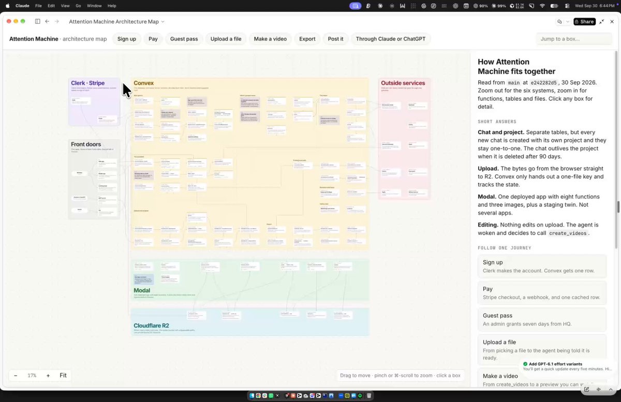The width and height of the screenshot is (621, 402).
Task: Open the Upload a file card in sidebar
Action: coord(542,350)
